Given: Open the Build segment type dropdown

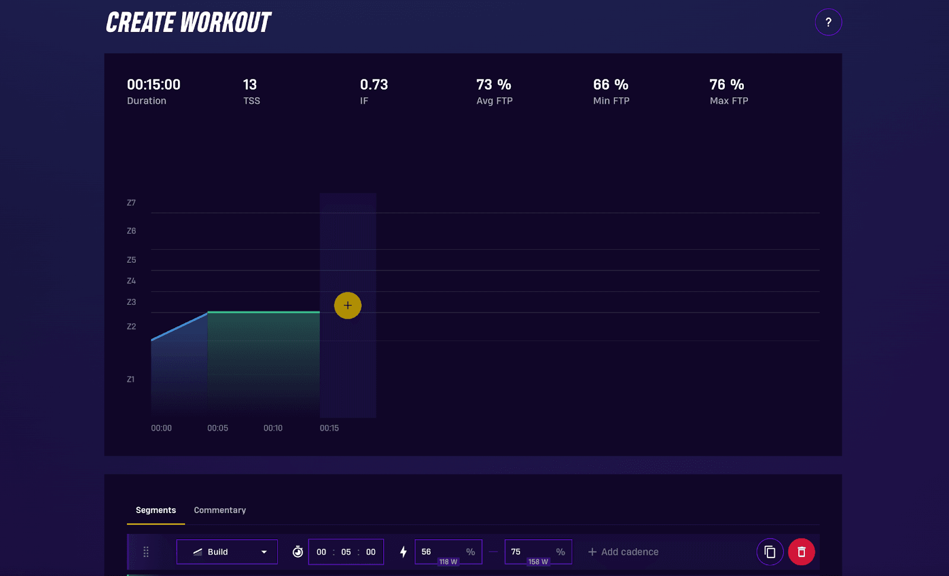Looking at the screenshot, I should (227, 552).
